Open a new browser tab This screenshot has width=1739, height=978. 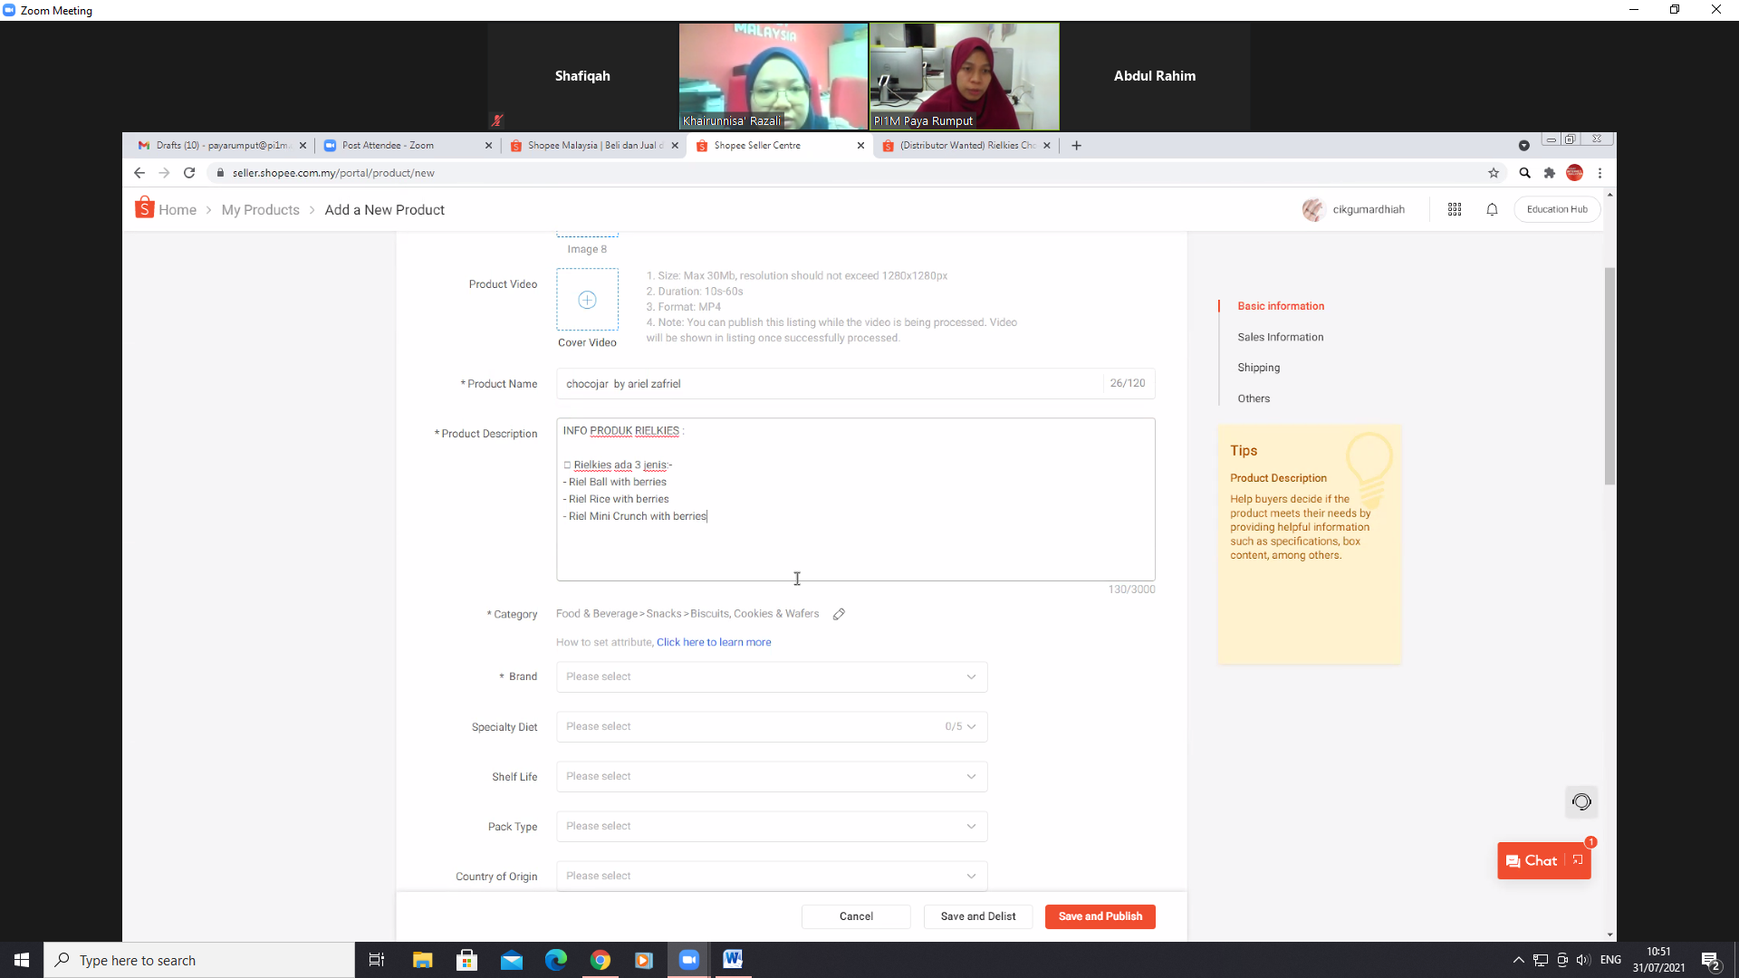tap(1076, 145)
